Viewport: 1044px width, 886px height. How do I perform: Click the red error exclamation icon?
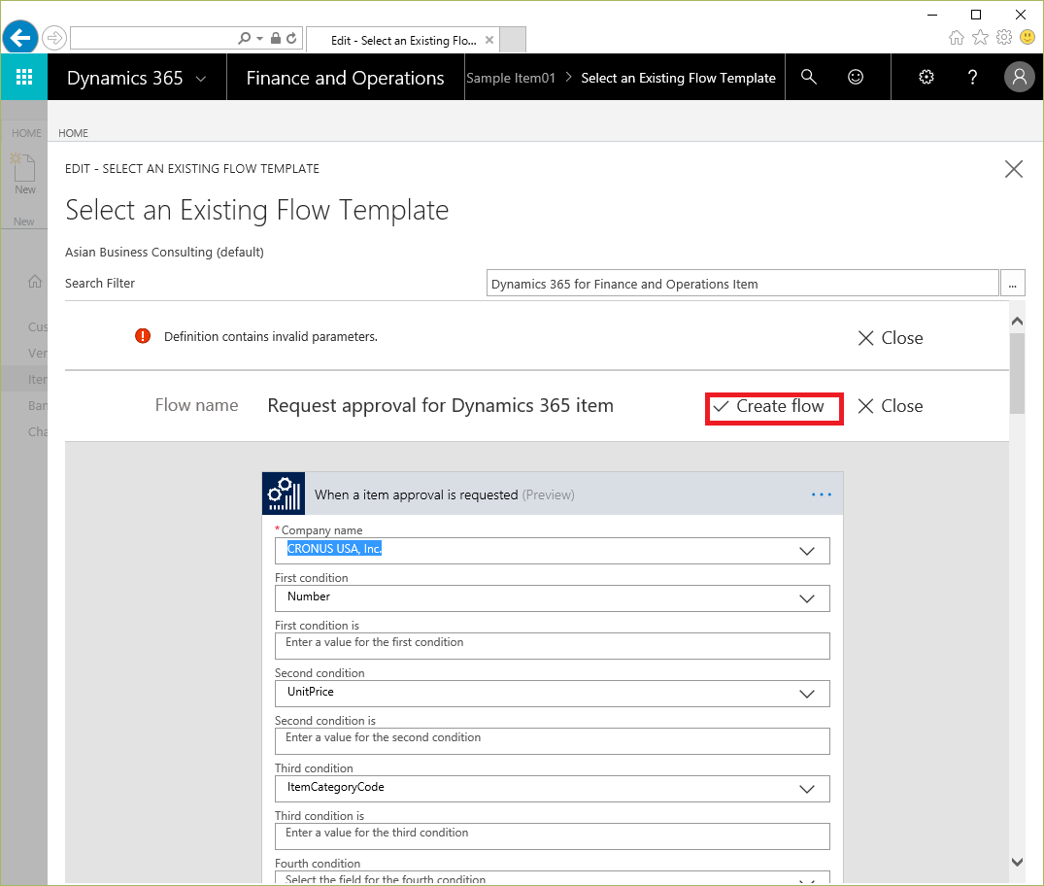point(143,336)
